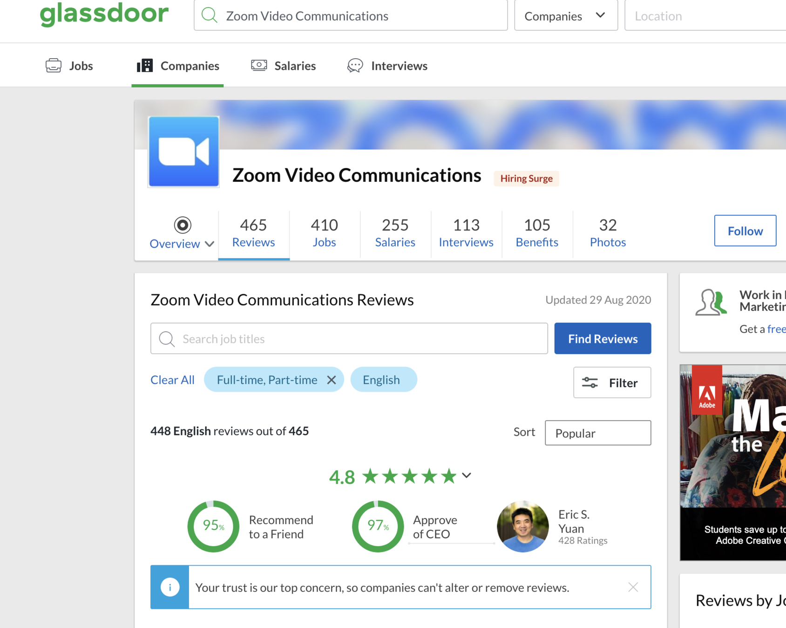Click the 95% Recommend to a Friend gauge
The height and width of the screenshot is (628, 786).
[x=213, y=526]
